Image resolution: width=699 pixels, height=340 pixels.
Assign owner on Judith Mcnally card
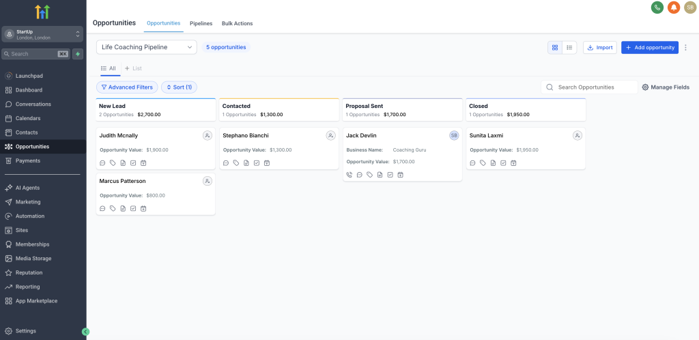click(208, 135)
